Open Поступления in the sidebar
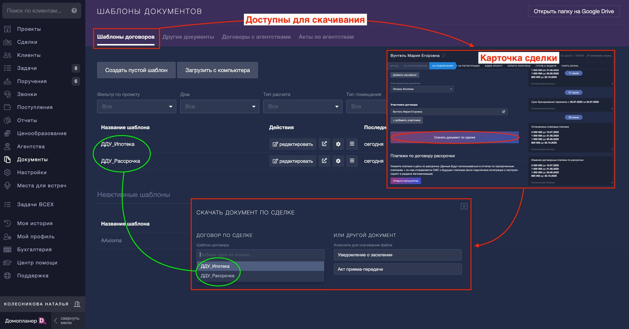 tap(35, 107)
